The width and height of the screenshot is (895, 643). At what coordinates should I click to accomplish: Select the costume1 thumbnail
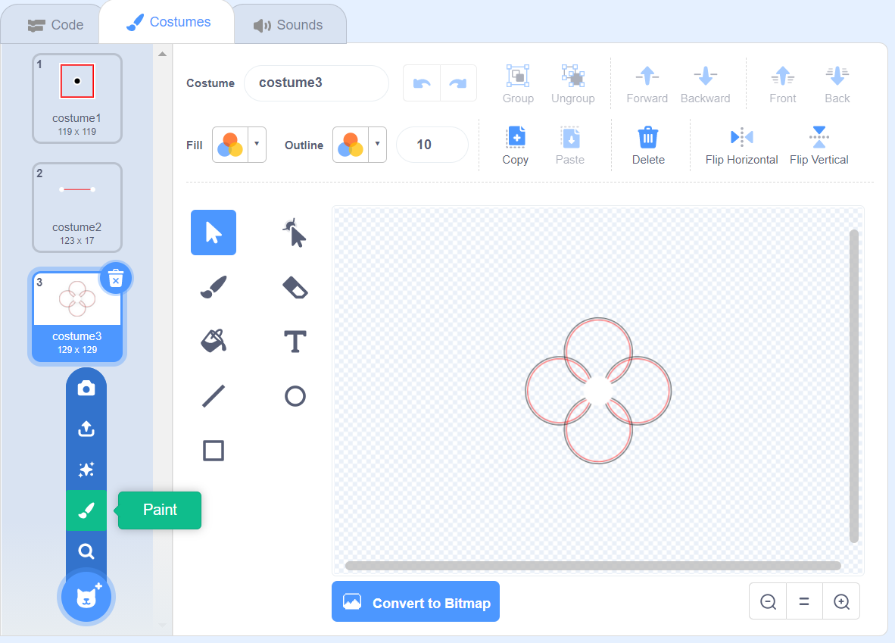click(x=77, y=98)
